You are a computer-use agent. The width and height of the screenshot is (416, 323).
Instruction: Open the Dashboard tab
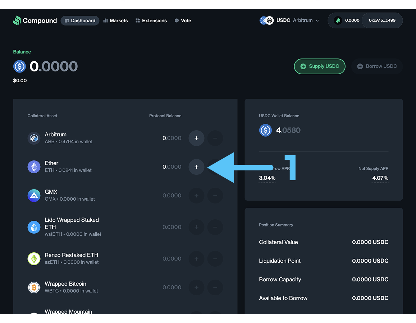(x=80, y=20)
